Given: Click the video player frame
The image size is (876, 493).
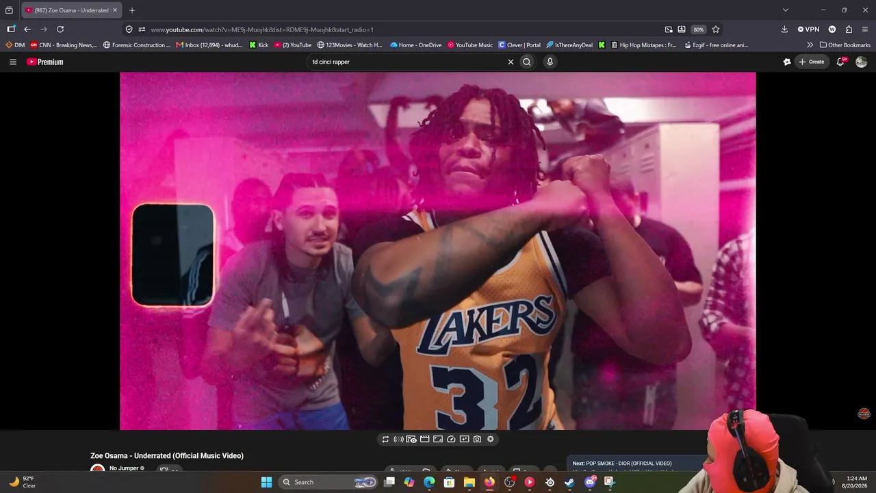Looking at the screenshot, I should 438,251.
